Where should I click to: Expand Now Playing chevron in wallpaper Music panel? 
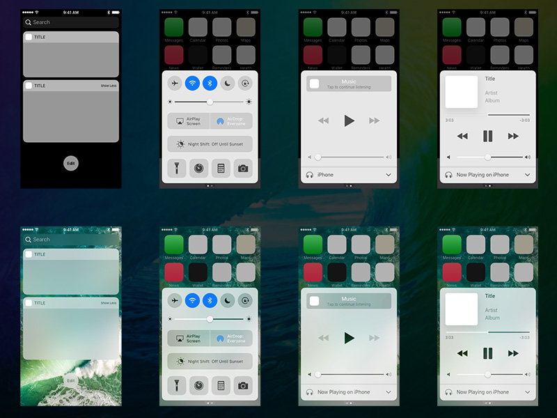pos(389,392)
